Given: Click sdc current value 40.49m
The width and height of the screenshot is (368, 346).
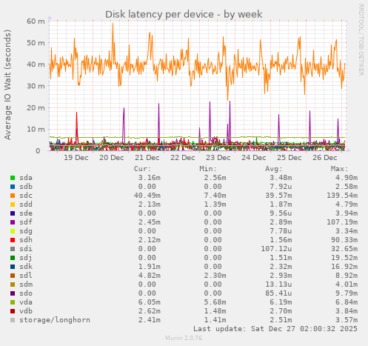Looking at the screenshot, I should click(x=147, y=196).
